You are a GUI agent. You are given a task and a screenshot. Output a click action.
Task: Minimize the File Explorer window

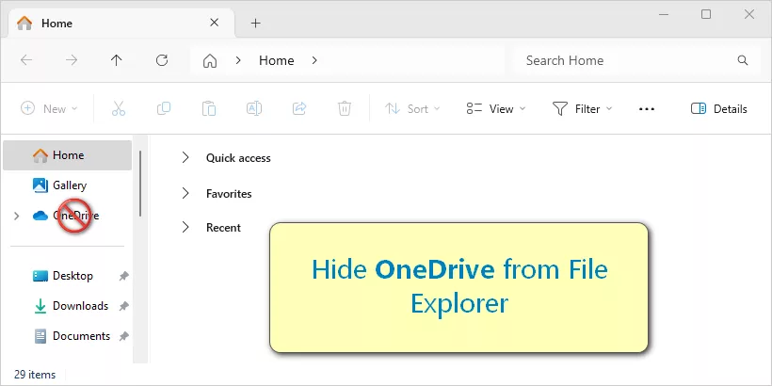[663, 15]
